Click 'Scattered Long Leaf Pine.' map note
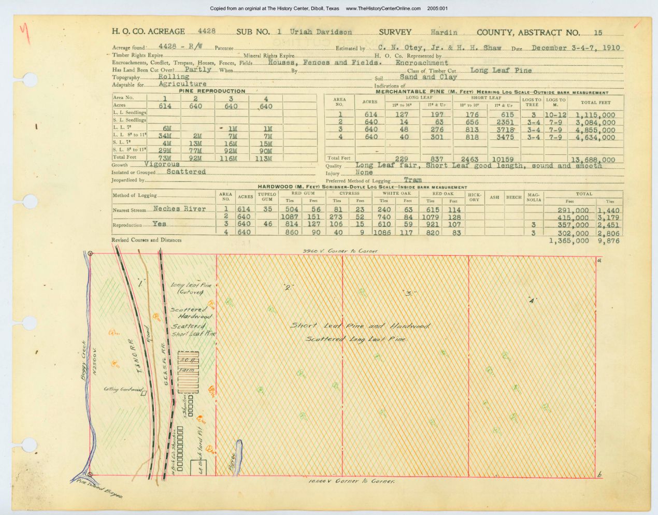Screen dimensions: 658x515 (x=356, y=339)
